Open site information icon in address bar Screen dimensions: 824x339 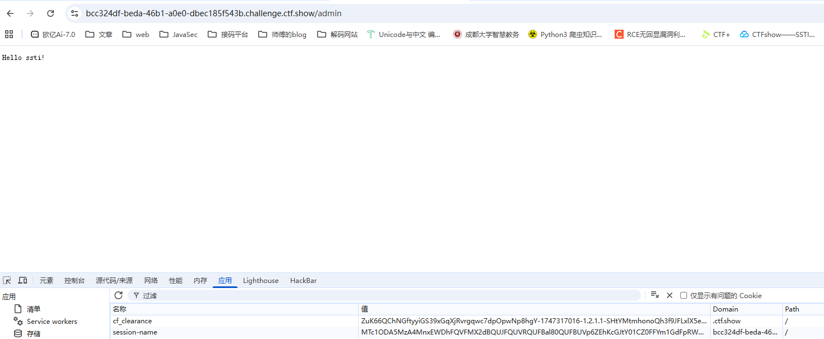tap(75, 13)
